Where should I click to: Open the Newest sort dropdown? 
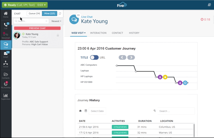(56, 21)
